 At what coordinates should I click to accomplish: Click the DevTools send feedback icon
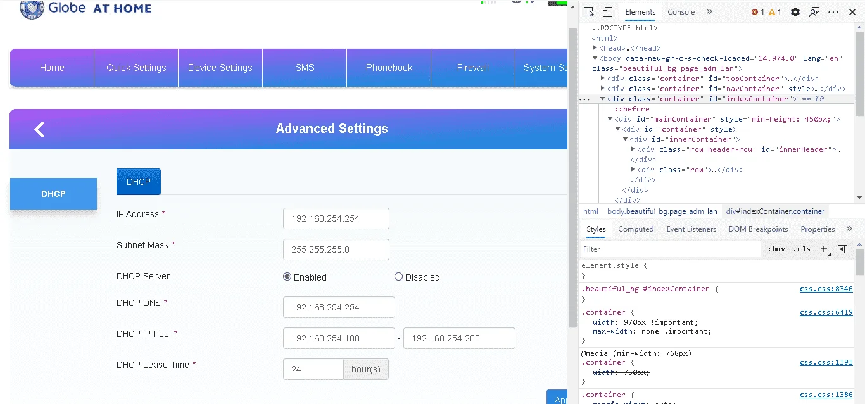[x=814, y=12]
